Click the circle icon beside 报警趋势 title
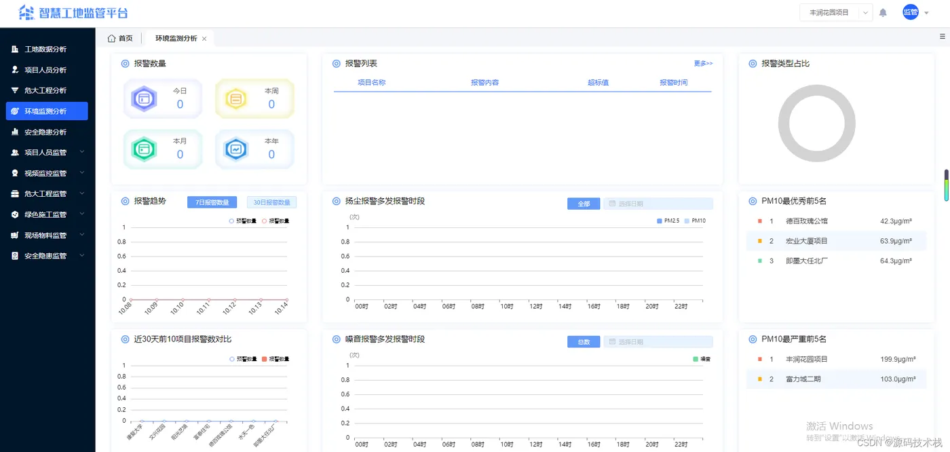This screenshot has width=950, height=452. tap(125, 202)
